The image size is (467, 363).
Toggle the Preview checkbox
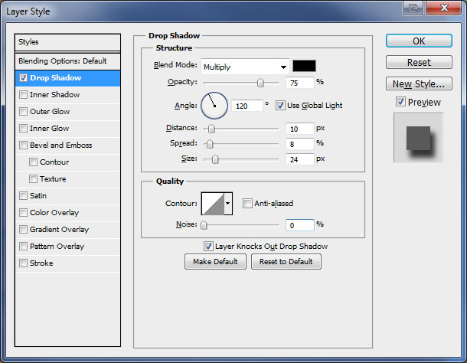[x=400, y=102]
